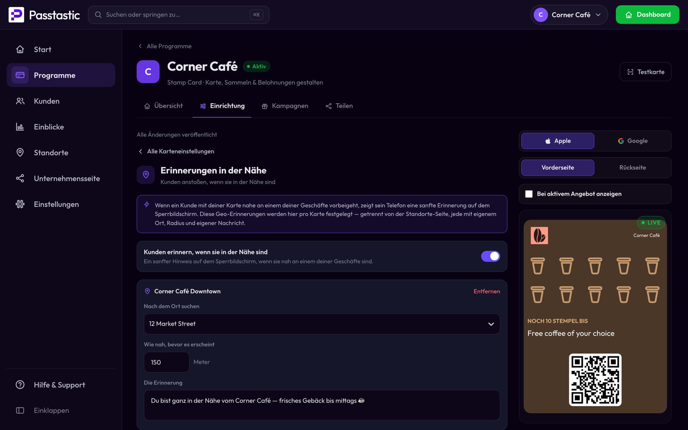Collapse sidebar with Einklappen icon
Viewport: 688px width, 430px height.
tap(20, 411)
